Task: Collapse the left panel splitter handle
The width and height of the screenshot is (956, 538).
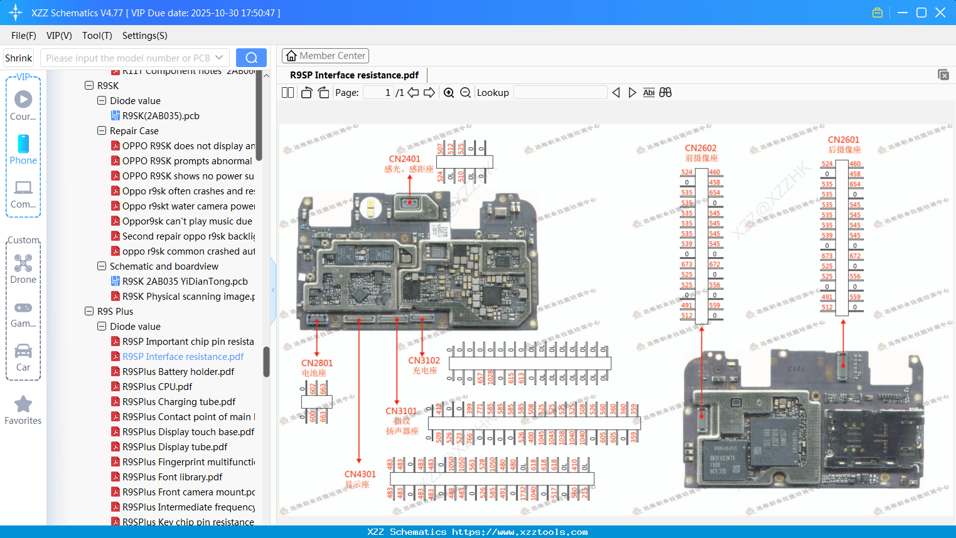Action: [273, 290]
